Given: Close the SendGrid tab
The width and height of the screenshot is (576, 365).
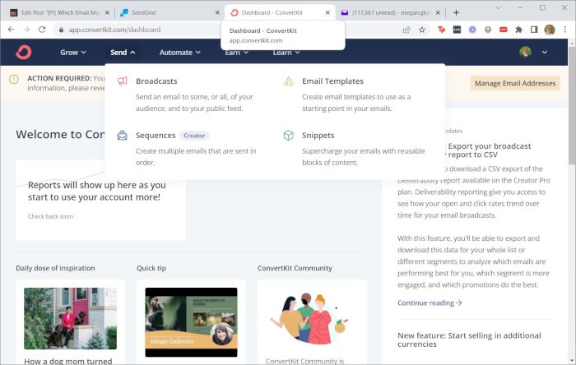Looking at the screenshot, I should (217, 12).
